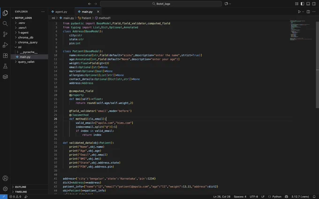Open notifications bell in status bar
Screen dimensions: 319x199
click(x=314, y=197)
